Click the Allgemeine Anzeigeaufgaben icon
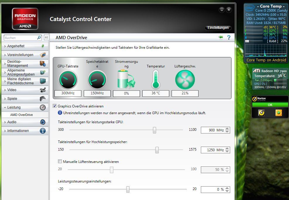This screenshot has height=200, width=289. 43,72
